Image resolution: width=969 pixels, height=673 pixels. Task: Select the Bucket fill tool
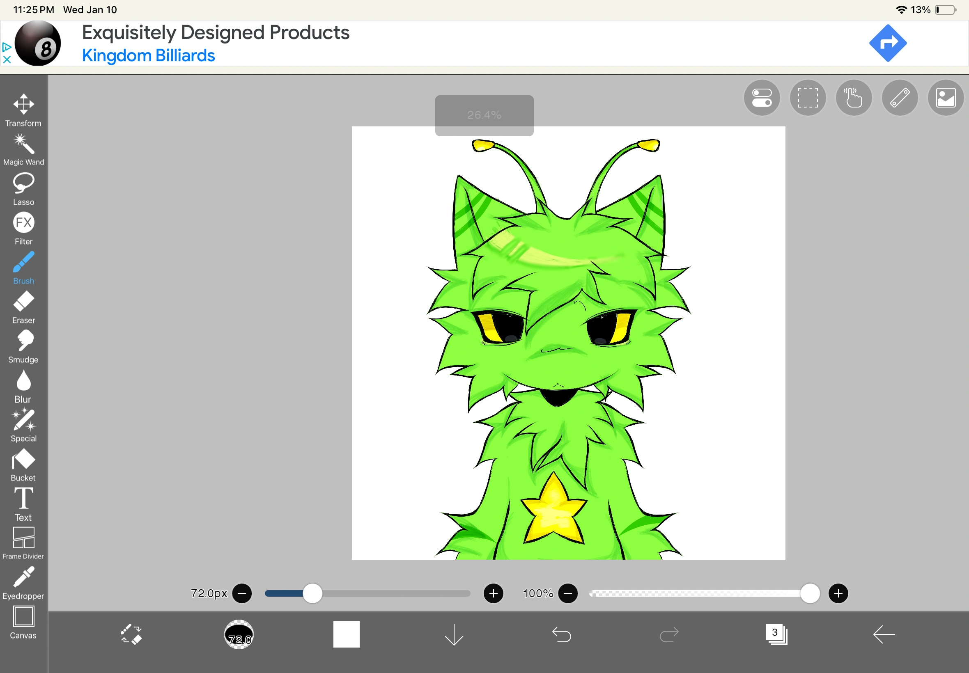click(24, 464)
